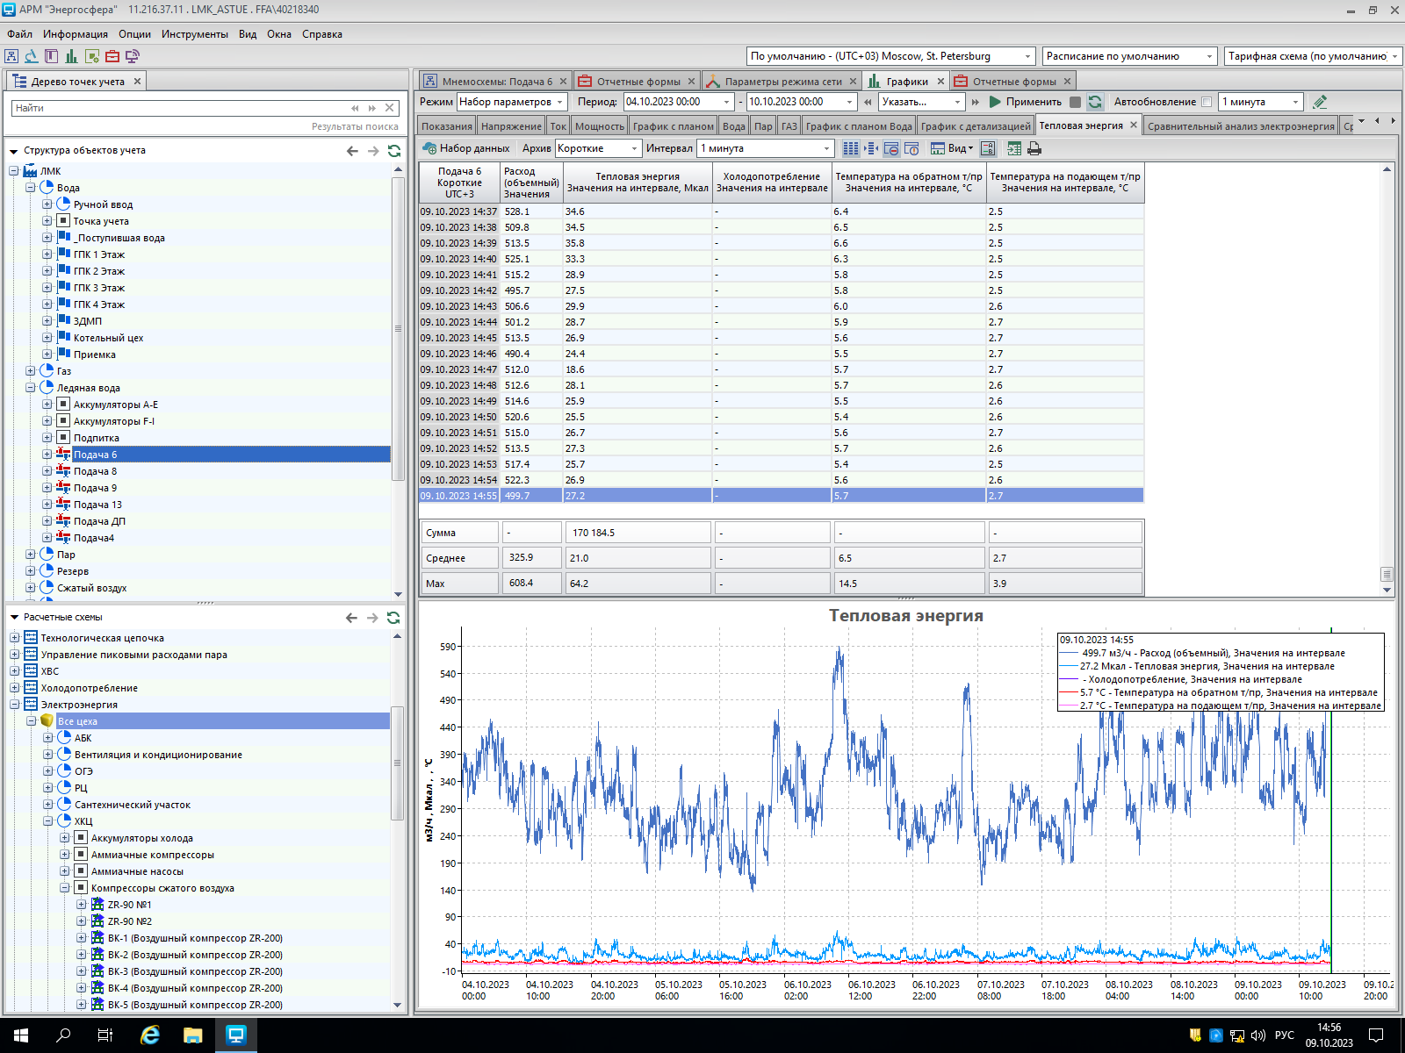Click the red briefcase toolbar icon
This screenshot has height=1053, width=1405.
tap(112, 56)
